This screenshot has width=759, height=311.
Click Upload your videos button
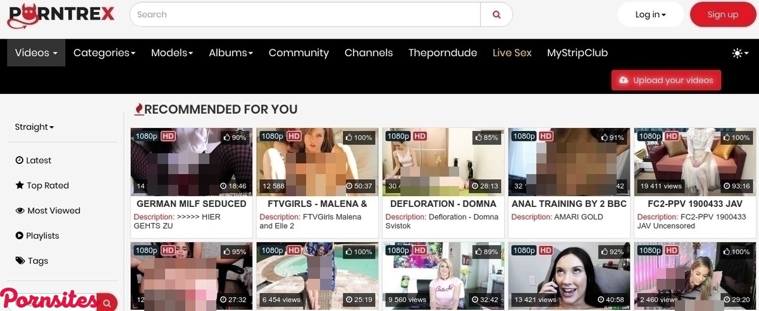666,80
